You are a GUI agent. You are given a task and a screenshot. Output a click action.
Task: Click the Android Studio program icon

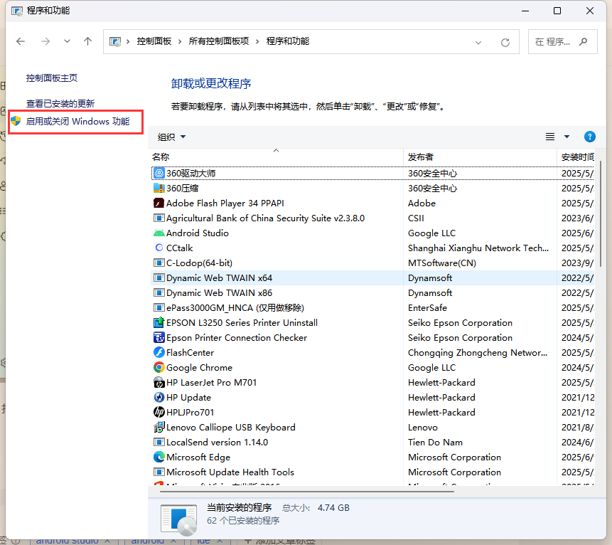[159, 233]
